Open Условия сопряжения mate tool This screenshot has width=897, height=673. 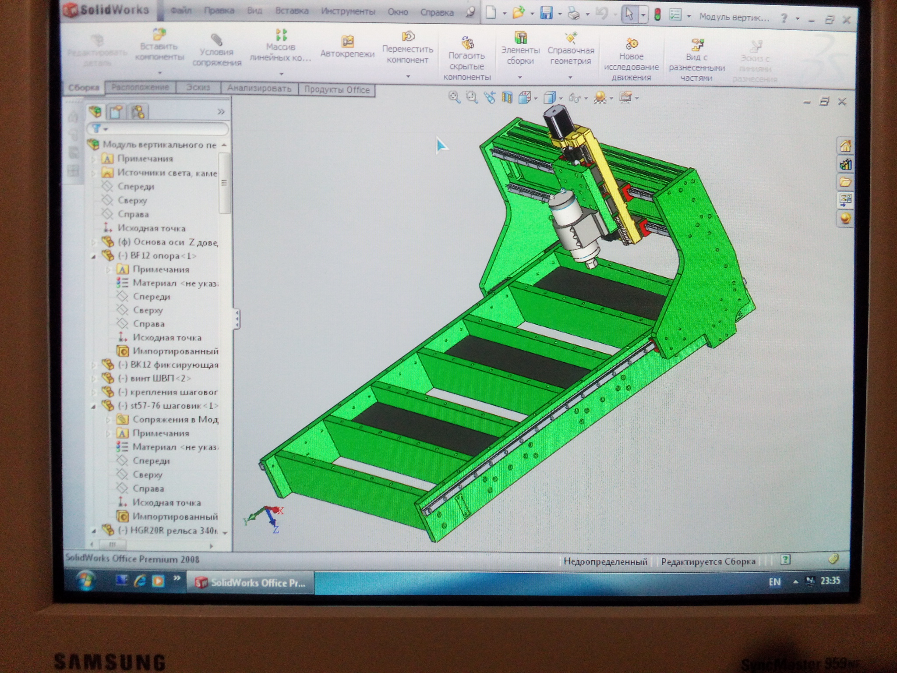pyautogui.click(x=216, y=40)
